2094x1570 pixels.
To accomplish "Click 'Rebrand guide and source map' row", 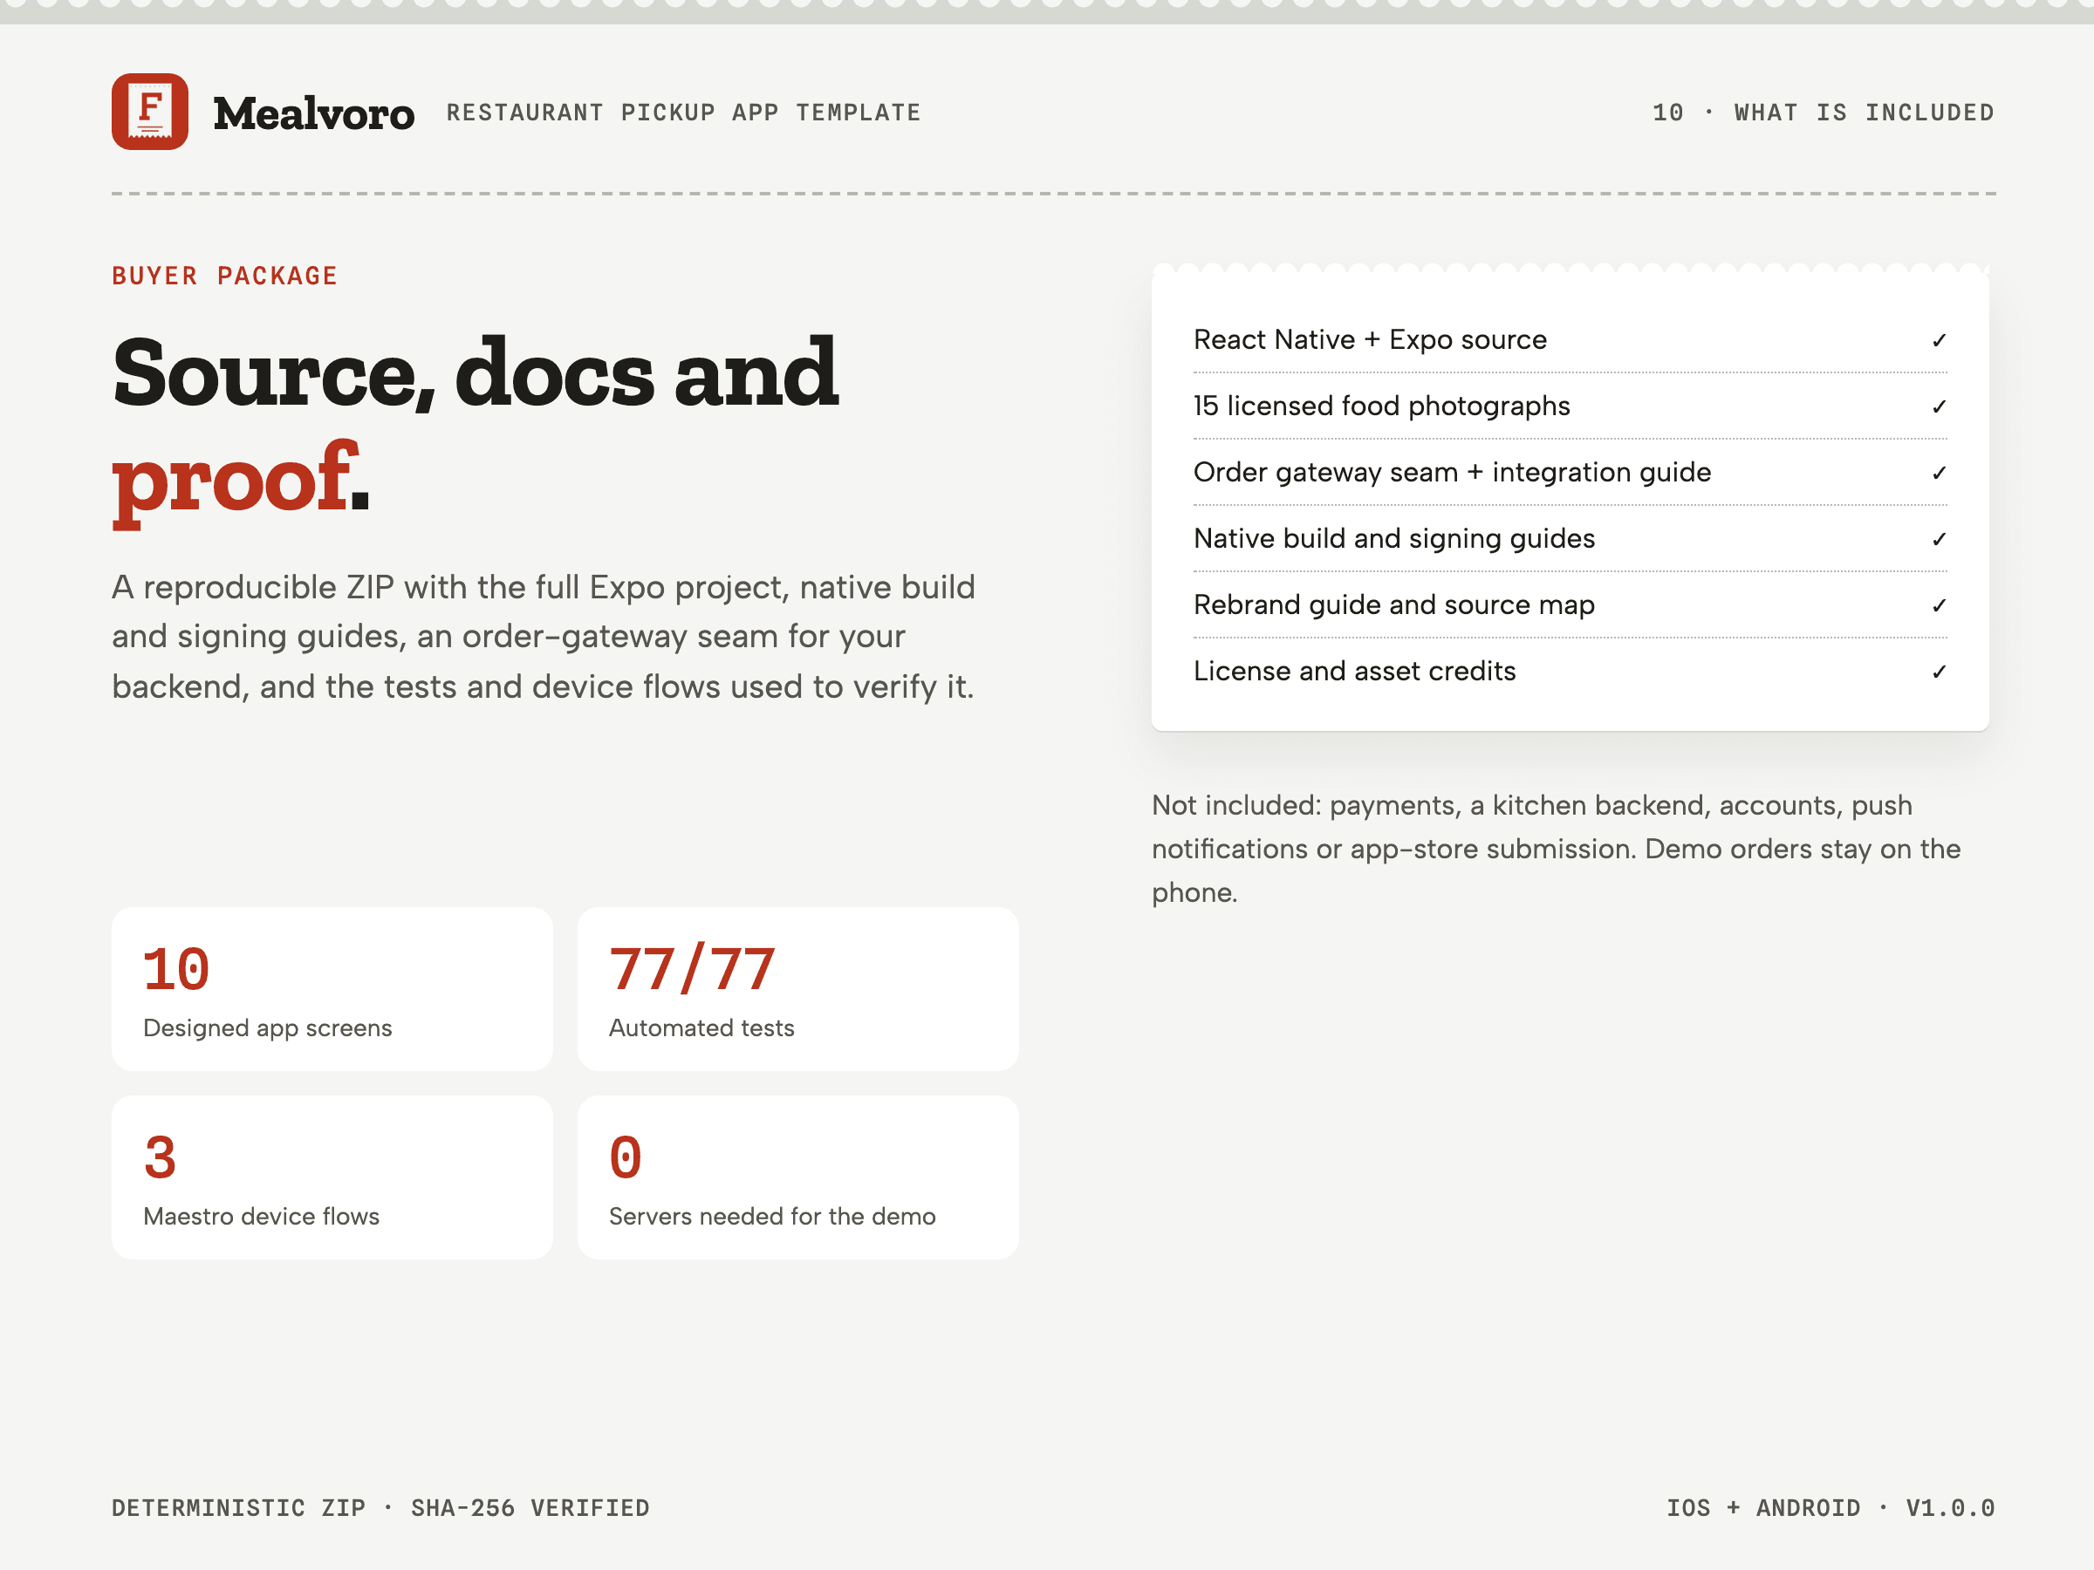I will (x=1570, y=604).
